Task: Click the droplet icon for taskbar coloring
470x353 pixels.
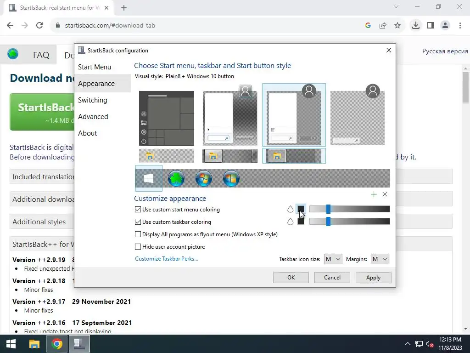Action: (290, 222)
